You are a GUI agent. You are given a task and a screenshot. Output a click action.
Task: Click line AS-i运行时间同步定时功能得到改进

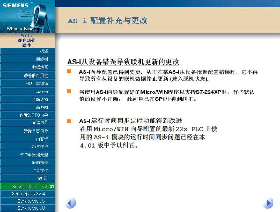(x=131, y=120)
